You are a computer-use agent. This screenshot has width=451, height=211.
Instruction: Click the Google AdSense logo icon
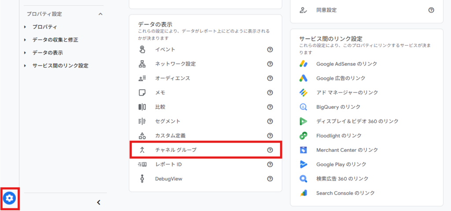pos(303,64)
